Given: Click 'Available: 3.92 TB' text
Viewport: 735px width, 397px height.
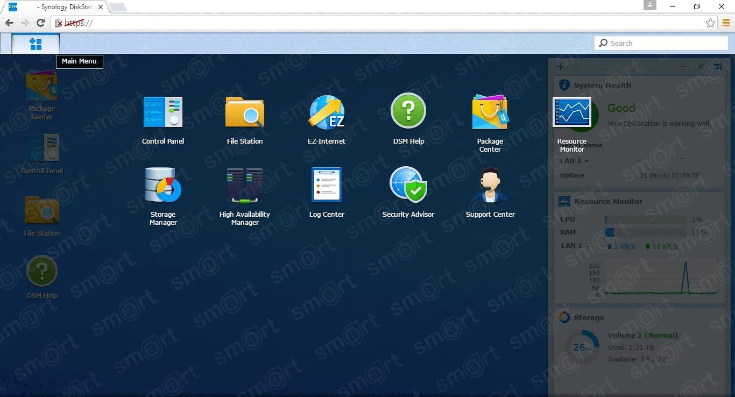Looking at the screenshot, I should tap(637, 359).
